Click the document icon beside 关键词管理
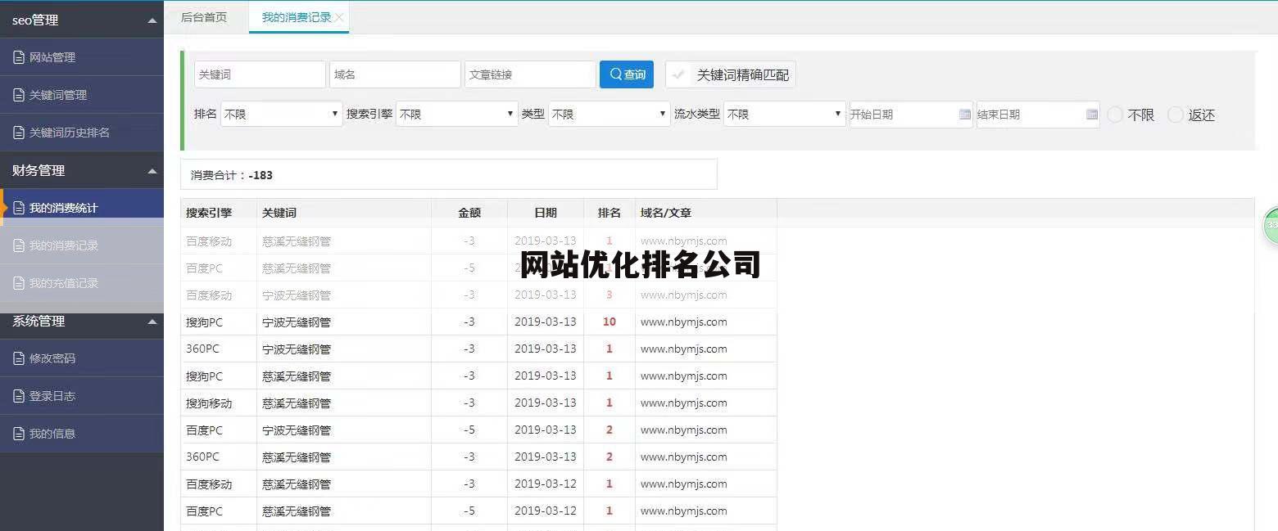Screen dimensions: 1278x531 click(19, 95)
